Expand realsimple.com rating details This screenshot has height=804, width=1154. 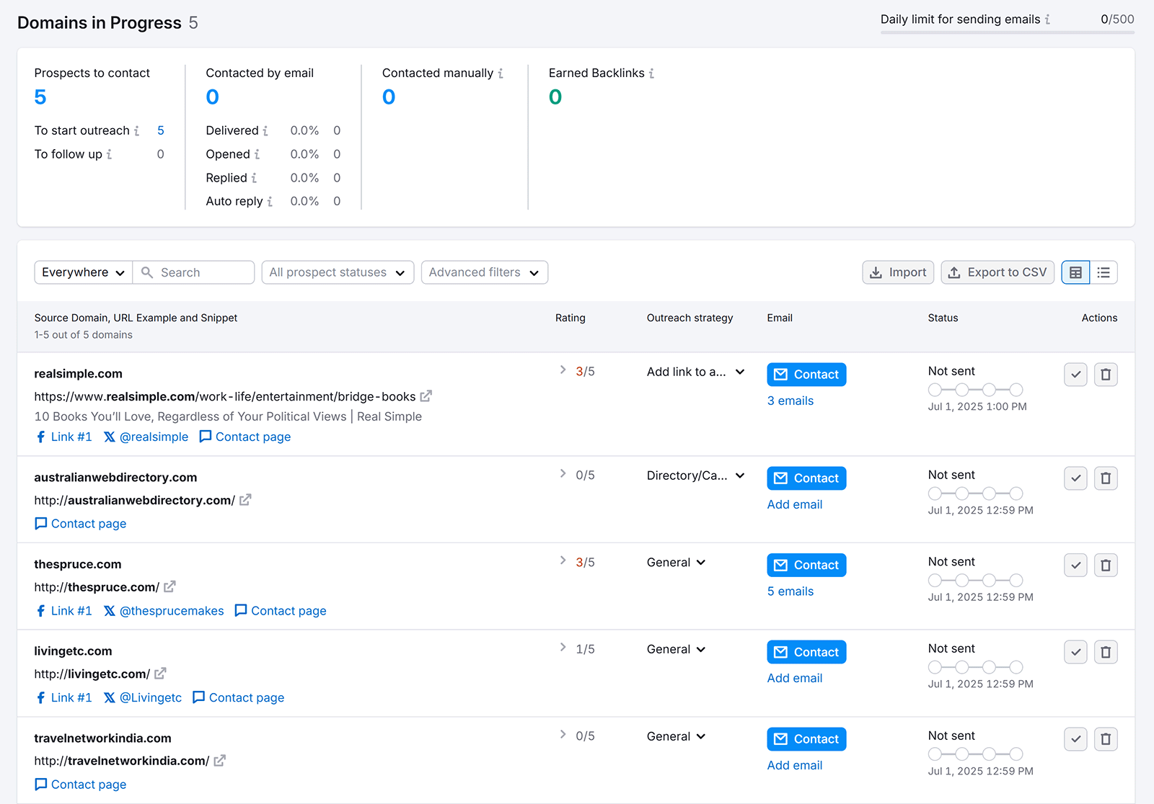[x=563, y=370]
